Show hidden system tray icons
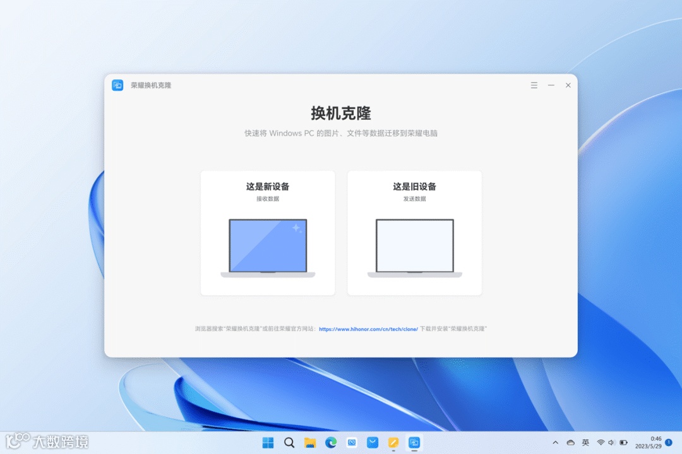 556,443
